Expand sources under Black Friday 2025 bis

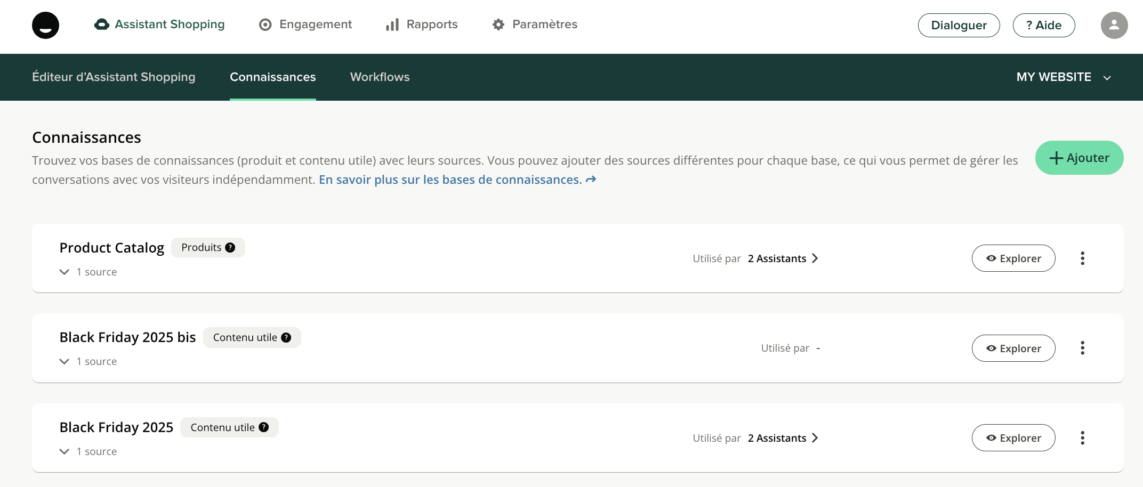(x=65, y=362)
